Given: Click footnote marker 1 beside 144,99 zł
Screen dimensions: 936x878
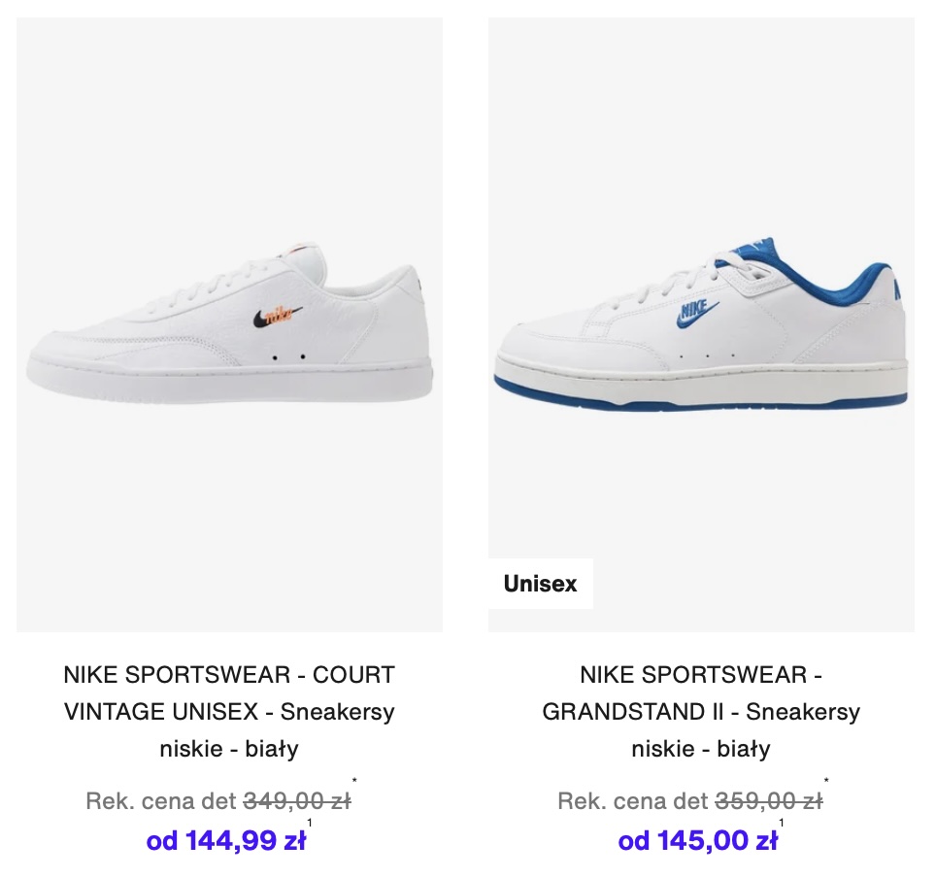Looking at the screenshot, I should pos(309,823).
